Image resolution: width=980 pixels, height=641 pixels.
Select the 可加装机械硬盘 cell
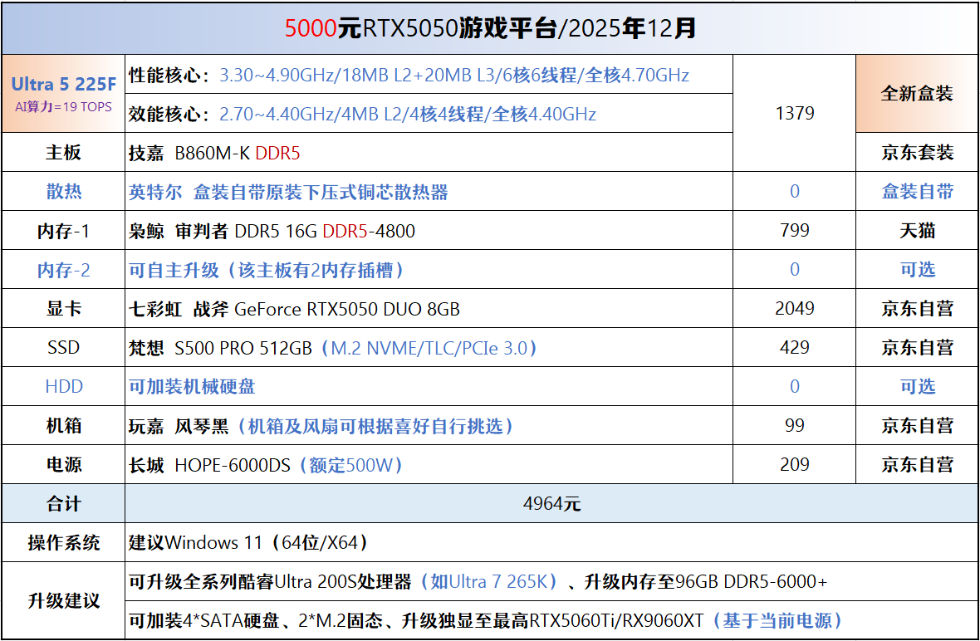pos(429,386)
